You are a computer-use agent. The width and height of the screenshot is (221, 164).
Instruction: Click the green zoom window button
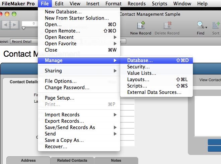point(14,14)
